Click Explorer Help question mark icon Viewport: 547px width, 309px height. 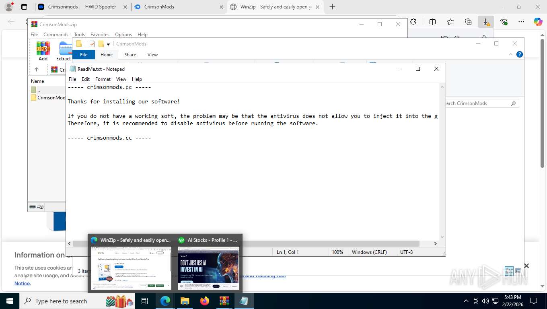(x=520, y=54)
